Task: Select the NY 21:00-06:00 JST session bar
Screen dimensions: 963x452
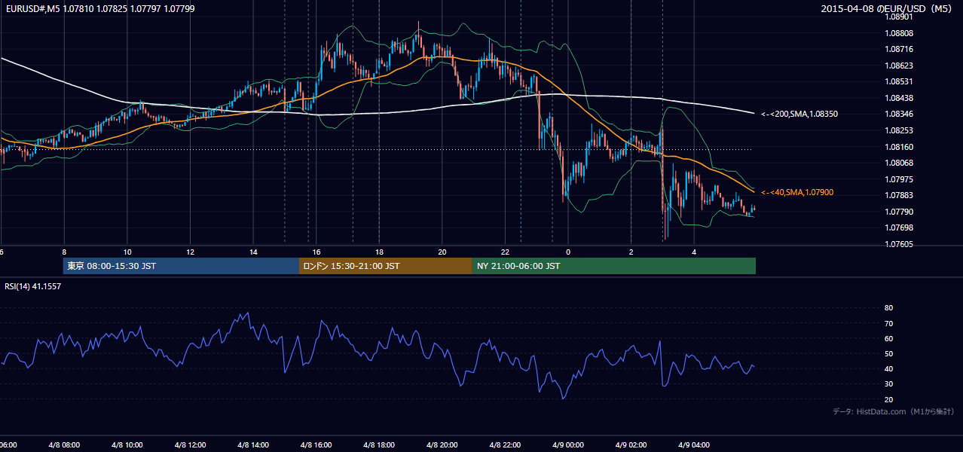Action: click(x=614, y=266)
